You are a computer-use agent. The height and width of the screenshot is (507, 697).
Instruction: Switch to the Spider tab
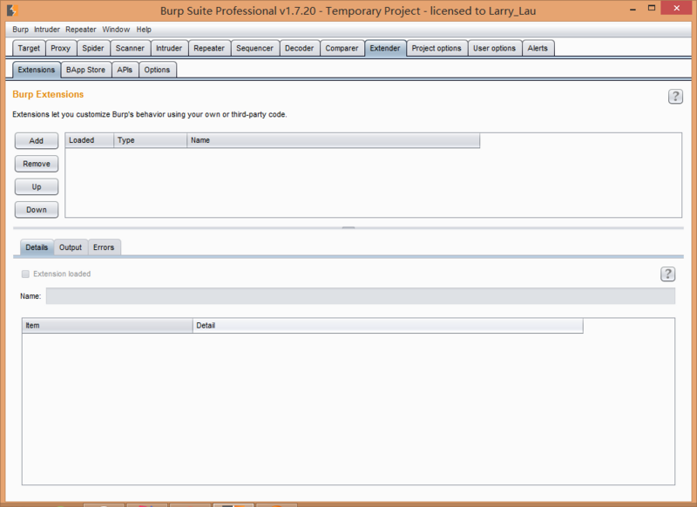[93, 48]
